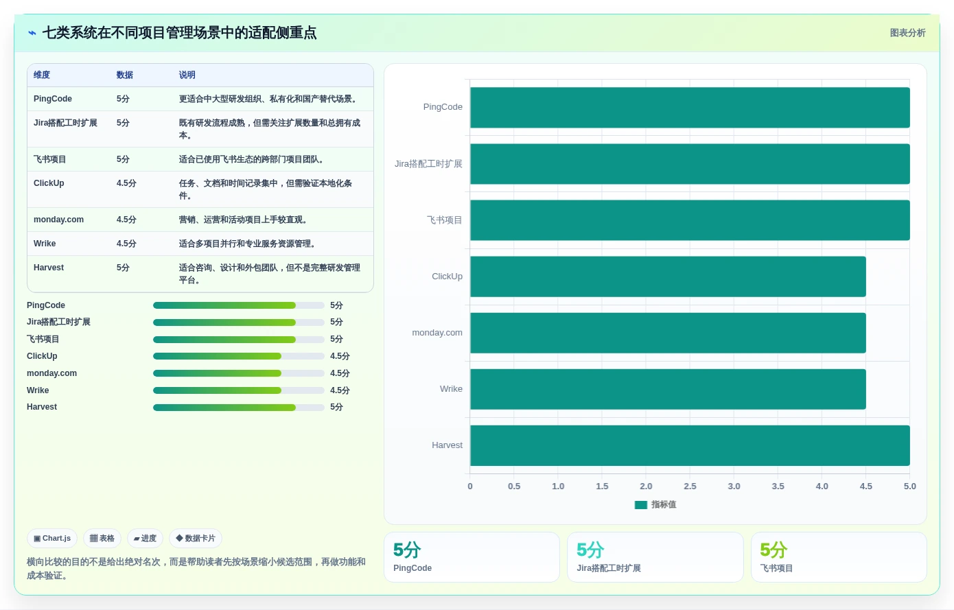Click the 指标值 legend label
Screen dimensions: 954x610
(x=664, y=505)
